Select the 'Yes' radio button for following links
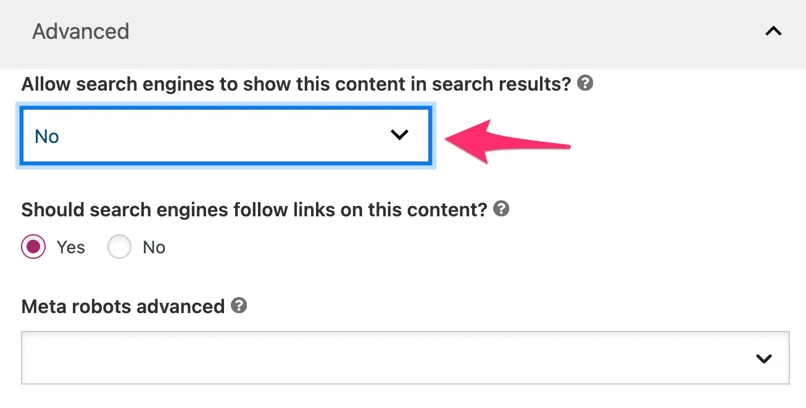806x408 pixels. [33, 247]
